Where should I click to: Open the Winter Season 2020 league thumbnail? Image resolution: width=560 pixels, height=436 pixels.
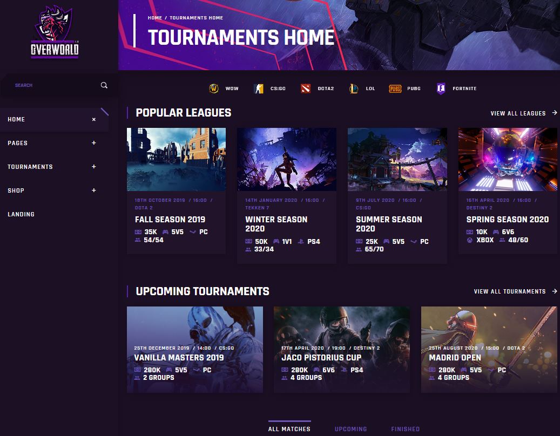coord(286,160)
